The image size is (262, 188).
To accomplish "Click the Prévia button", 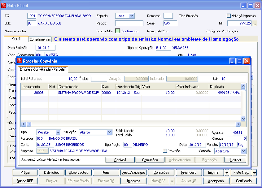I will pos(25,172).
